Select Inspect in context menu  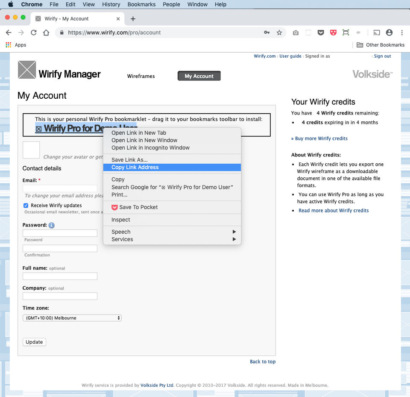tap(172, 220)
